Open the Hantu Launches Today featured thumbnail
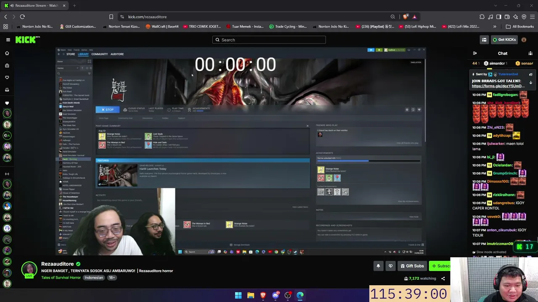The height and width of the screenshot is (302, 538). coord(117,175)
